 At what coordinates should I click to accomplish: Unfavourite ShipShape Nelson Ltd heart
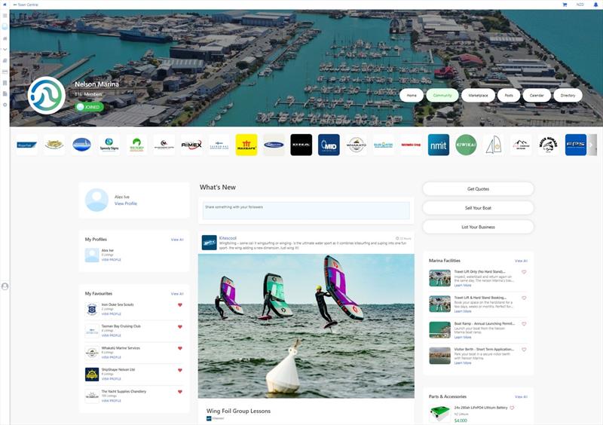pyautogui.click(x=179, y=371)
